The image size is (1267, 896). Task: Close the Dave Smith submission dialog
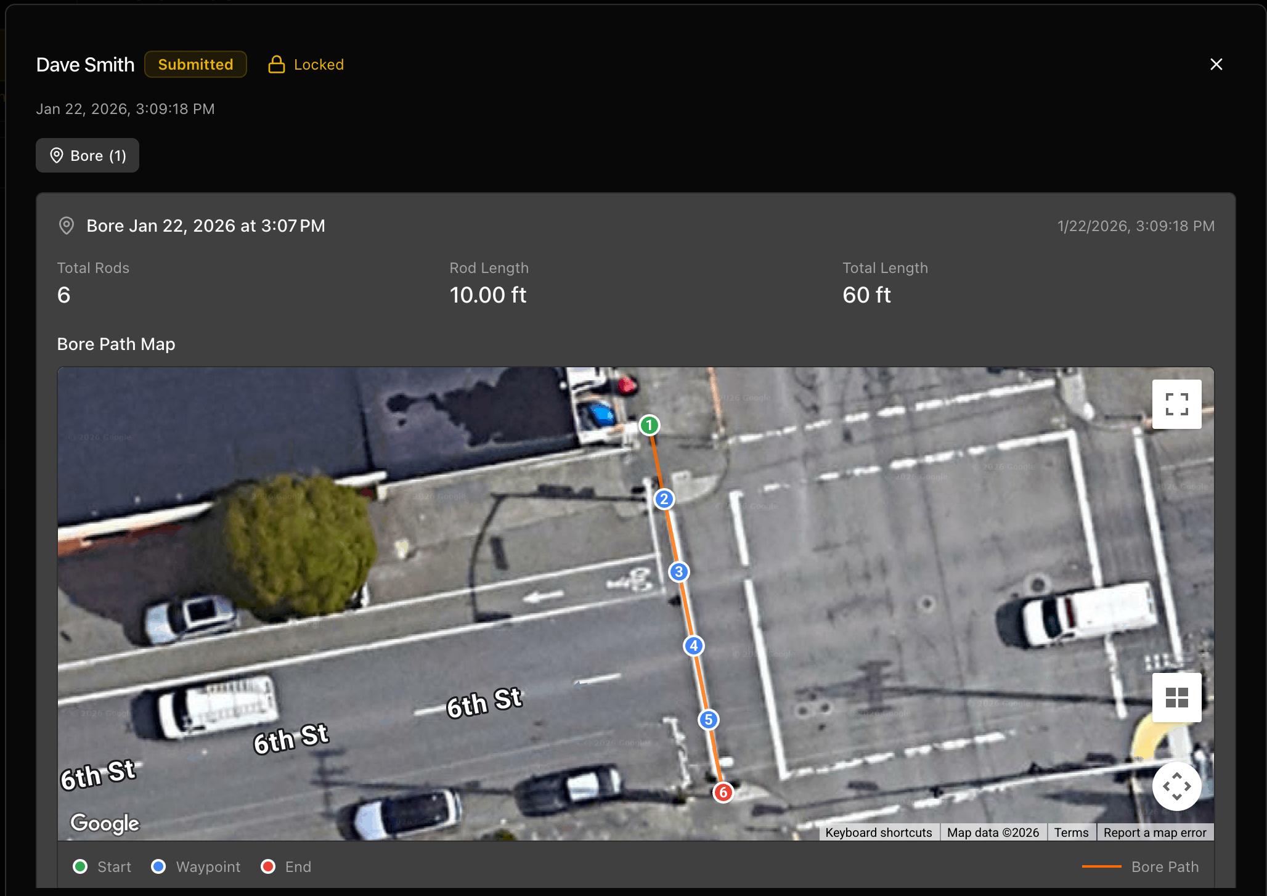pos(1216,65)
